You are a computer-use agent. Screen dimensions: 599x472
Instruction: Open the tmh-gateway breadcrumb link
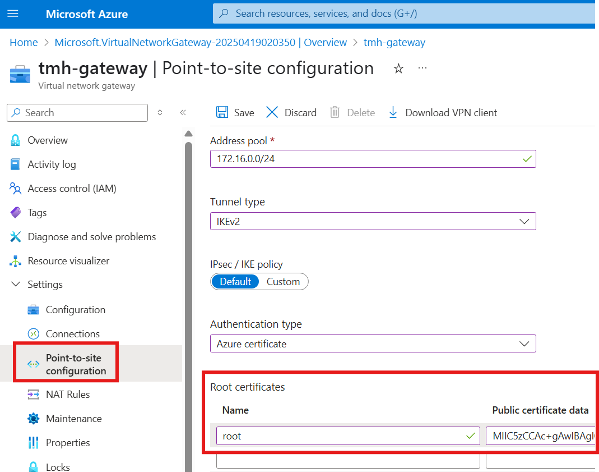(394, 43)
